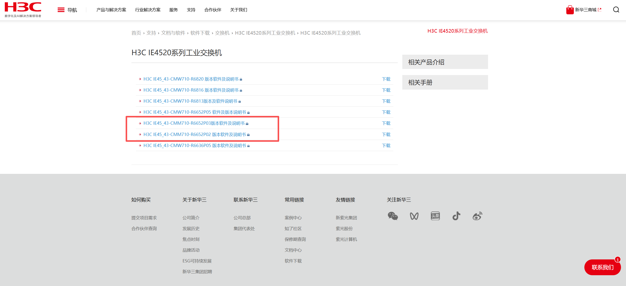The image size is (626, 286).
Task: Open 保修期查询 footer link
Action: tap(295, 239)
